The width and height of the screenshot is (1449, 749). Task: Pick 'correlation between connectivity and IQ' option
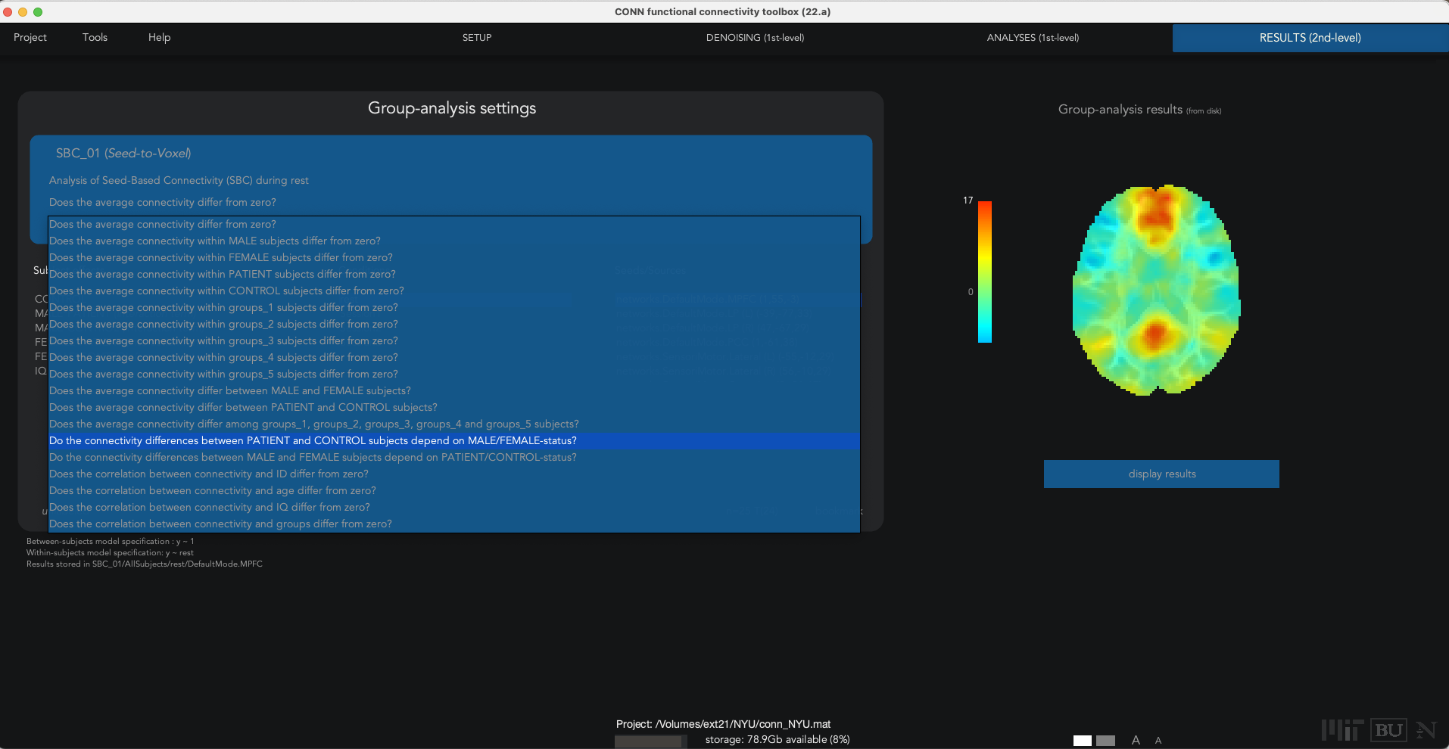(210, 508)
